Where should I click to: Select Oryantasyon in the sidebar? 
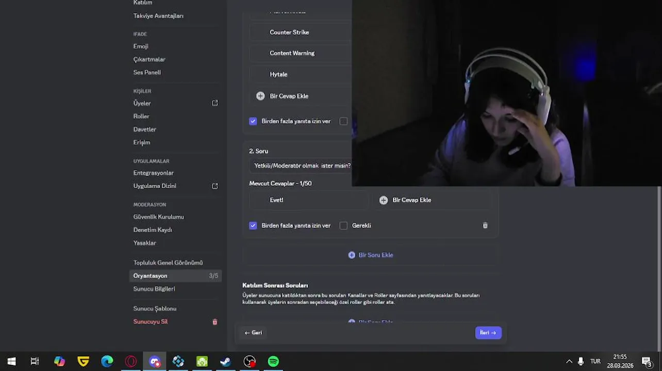pyautogui.click(x=175, y=276)
